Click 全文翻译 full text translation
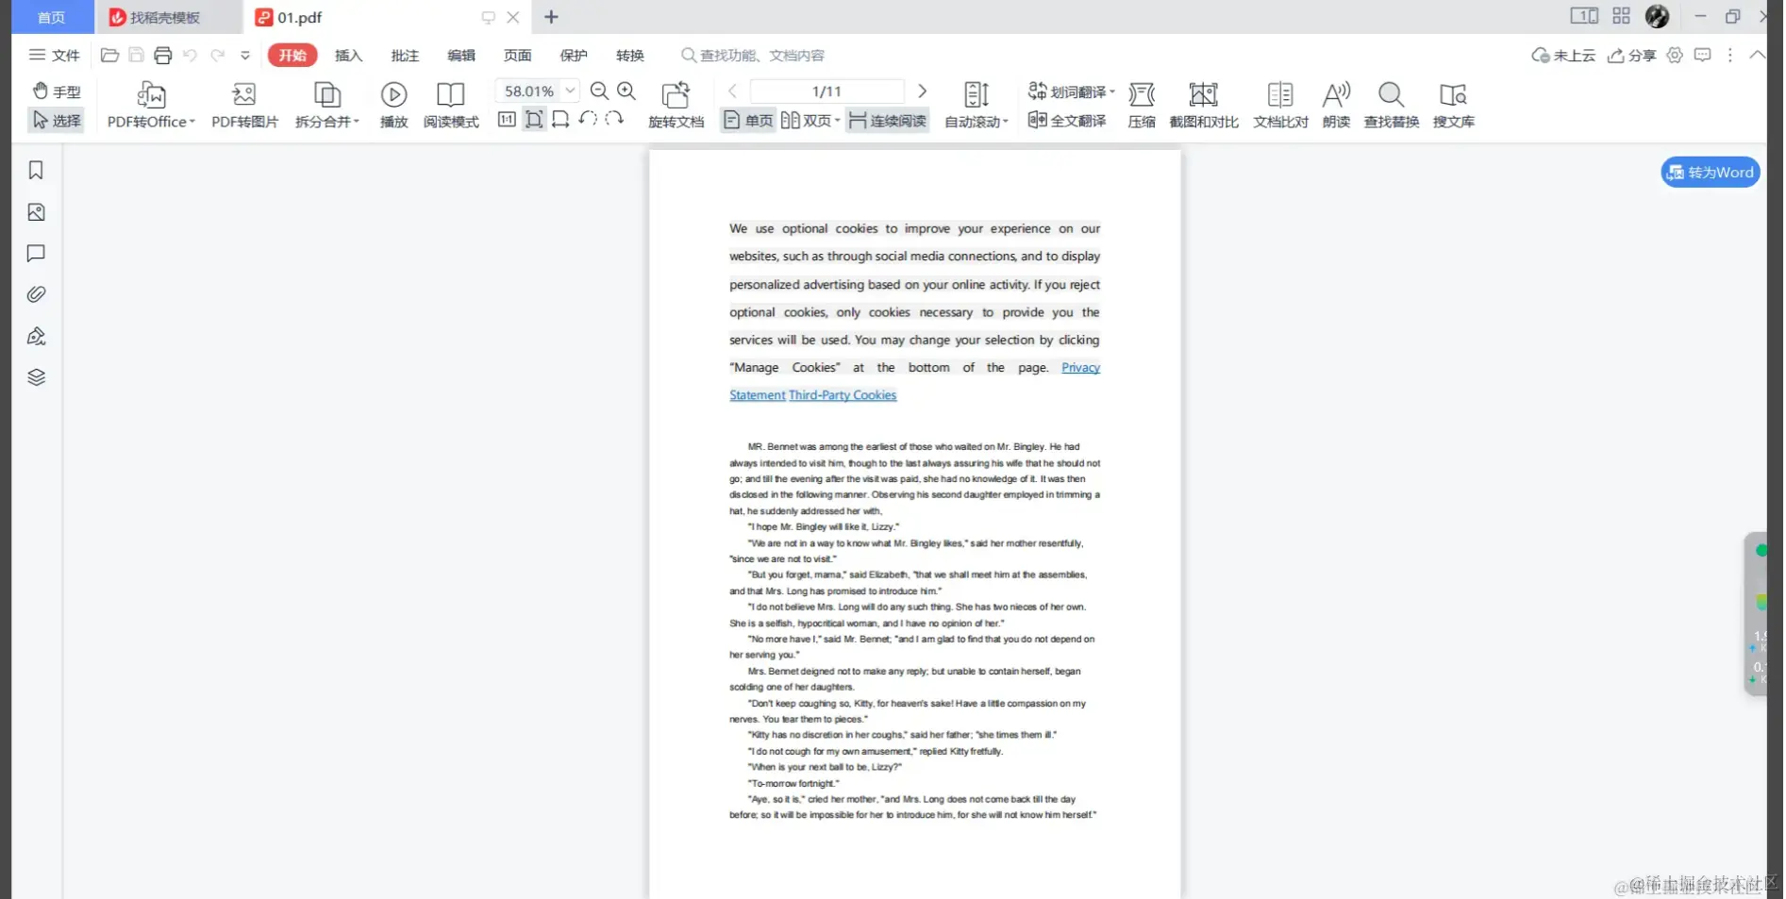 tap(1067, 121)
